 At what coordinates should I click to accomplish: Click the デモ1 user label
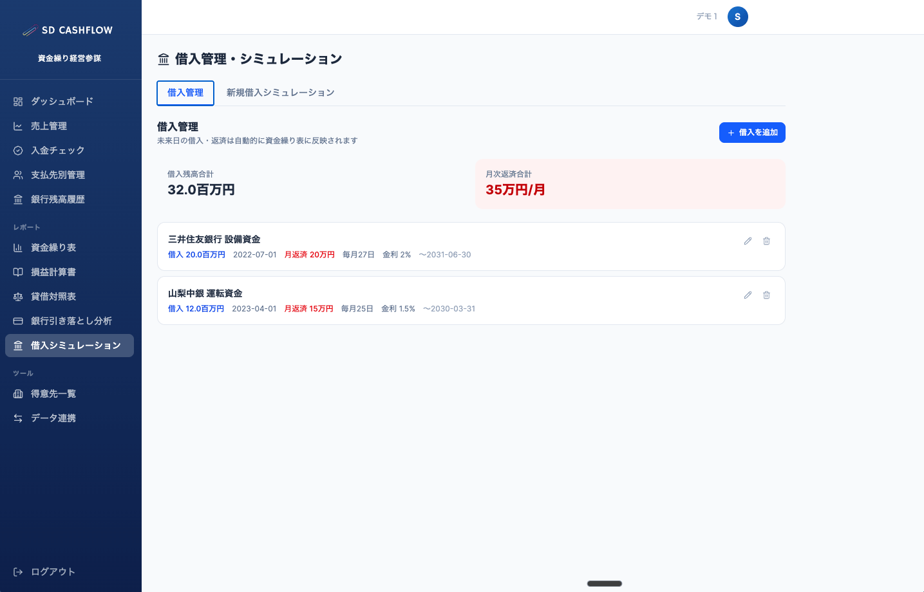pos(707,17)
